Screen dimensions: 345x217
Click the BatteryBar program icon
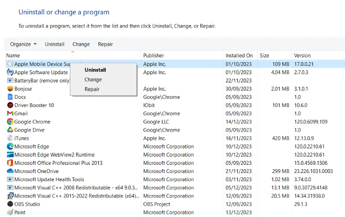point(10,81)
